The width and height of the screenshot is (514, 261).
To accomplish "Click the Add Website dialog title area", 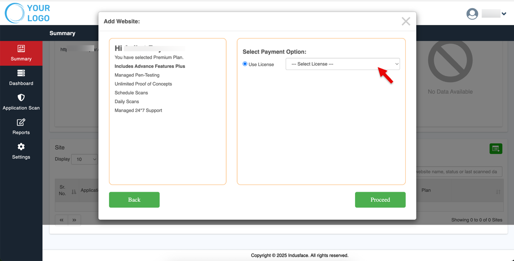I will point(122,21).
